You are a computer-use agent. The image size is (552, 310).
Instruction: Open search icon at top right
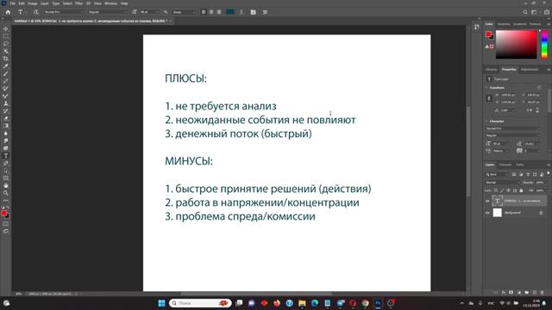tap(525, 12)
